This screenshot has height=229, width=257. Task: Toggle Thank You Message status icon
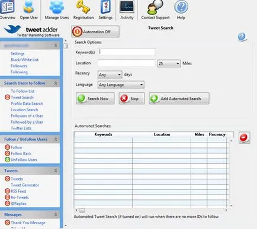(7, 222)
